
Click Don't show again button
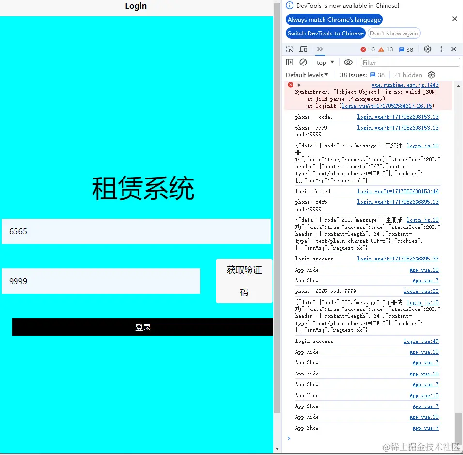pyautogui.click(x=394, y=33)
